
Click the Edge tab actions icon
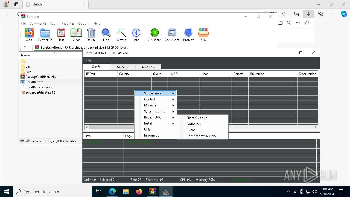(x=16, y=4)
